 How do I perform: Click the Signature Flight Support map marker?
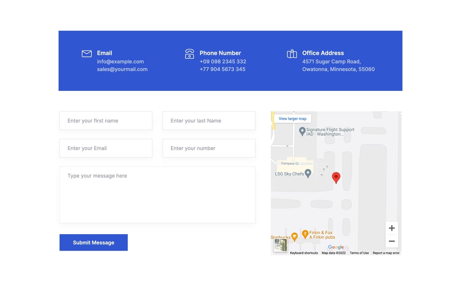(x=302, y=131)
